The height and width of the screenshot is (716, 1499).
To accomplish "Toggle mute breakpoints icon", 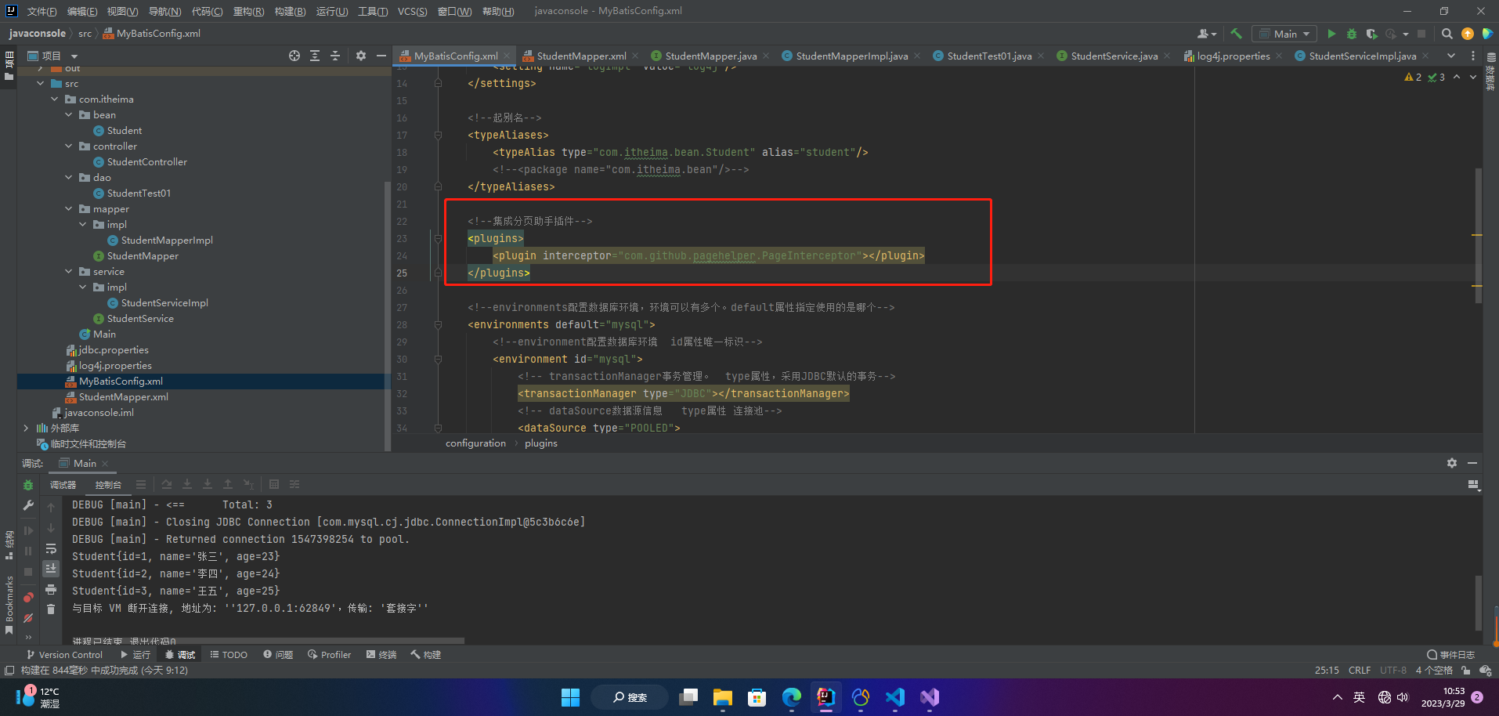I will coord(28,618).
